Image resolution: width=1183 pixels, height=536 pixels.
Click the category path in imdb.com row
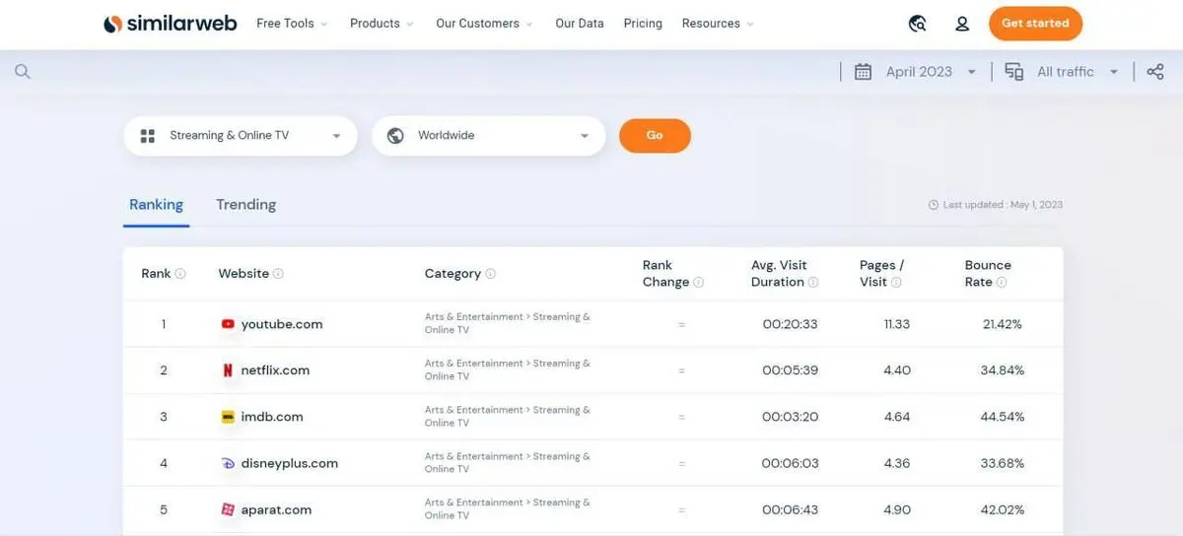pos(508,416)
